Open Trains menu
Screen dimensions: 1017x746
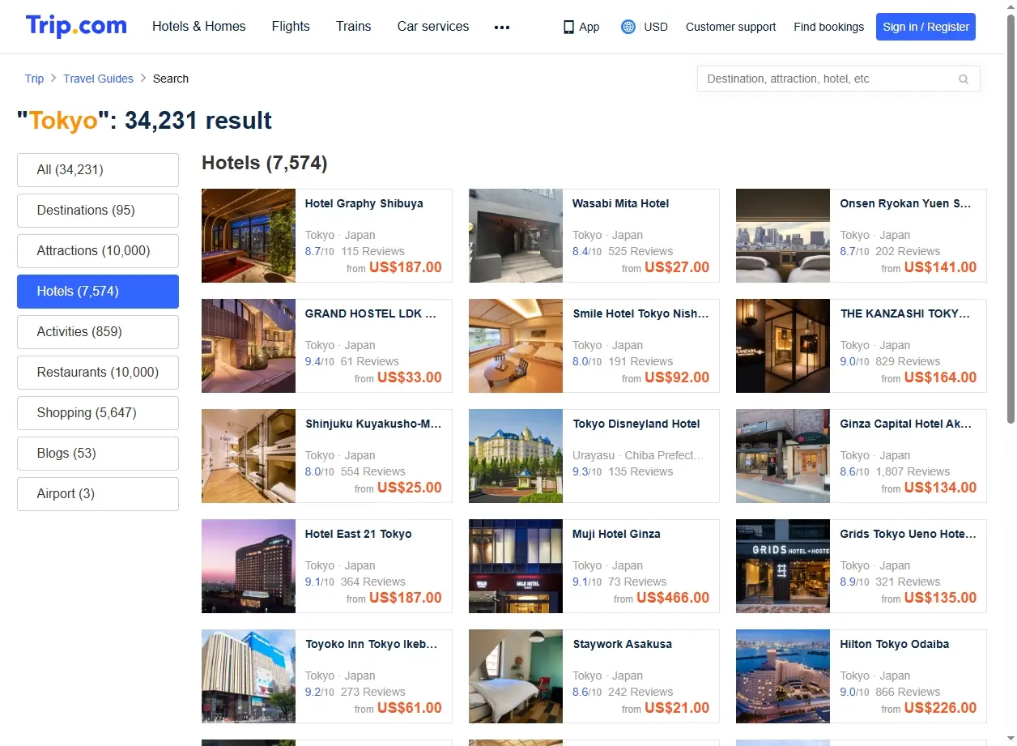(x=354, y=26)
